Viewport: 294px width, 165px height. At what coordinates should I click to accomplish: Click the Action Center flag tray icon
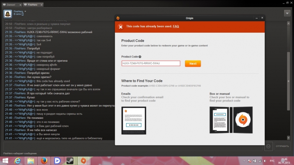pyautogui.click(x=250, y=161)
